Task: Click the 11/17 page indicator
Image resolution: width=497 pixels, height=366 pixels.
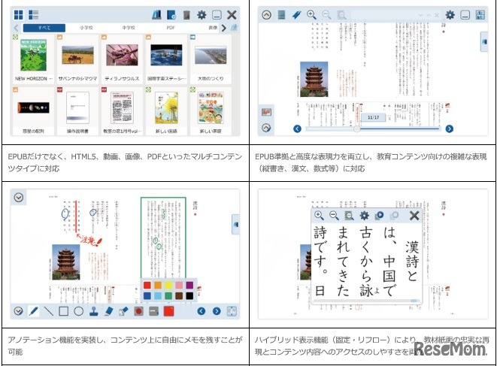Action: point(374,117)
